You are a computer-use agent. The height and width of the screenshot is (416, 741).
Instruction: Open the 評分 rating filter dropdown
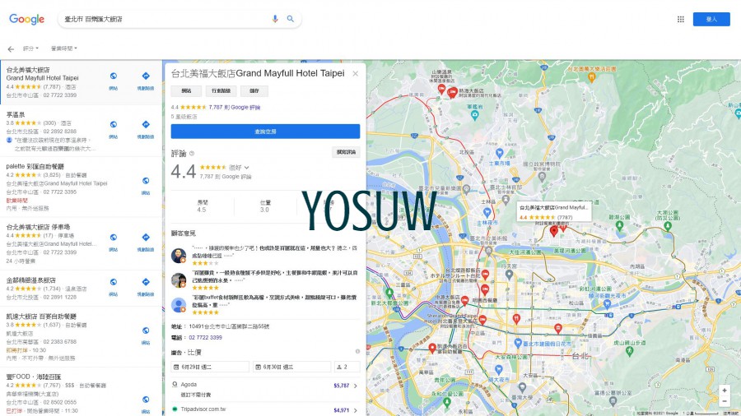[31, 49]
